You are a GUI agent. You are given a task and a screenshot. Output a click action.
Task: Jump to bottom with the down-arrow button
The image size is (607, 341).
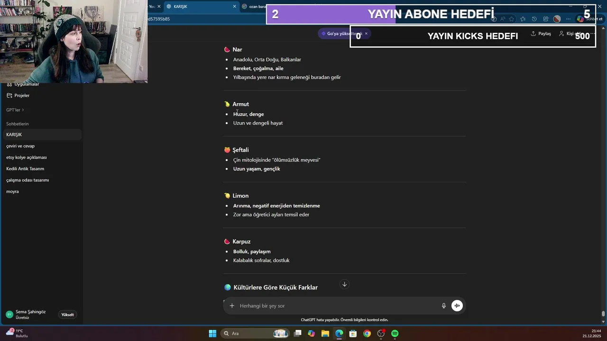(x=345, y=284)
